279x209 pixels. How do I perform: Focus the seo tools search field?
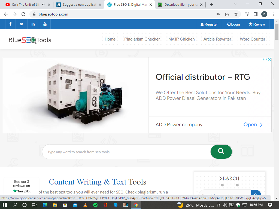pos(126,152)
